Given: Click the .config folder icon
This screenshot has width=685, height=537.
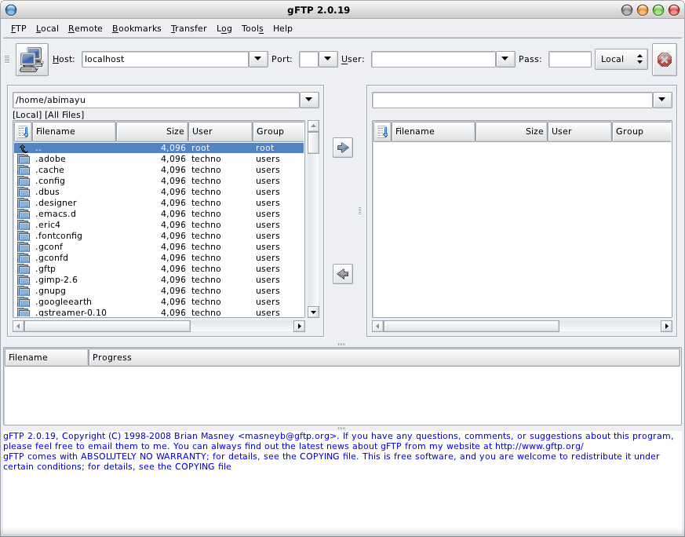Looking at the screenshot, I should (24, 181).
